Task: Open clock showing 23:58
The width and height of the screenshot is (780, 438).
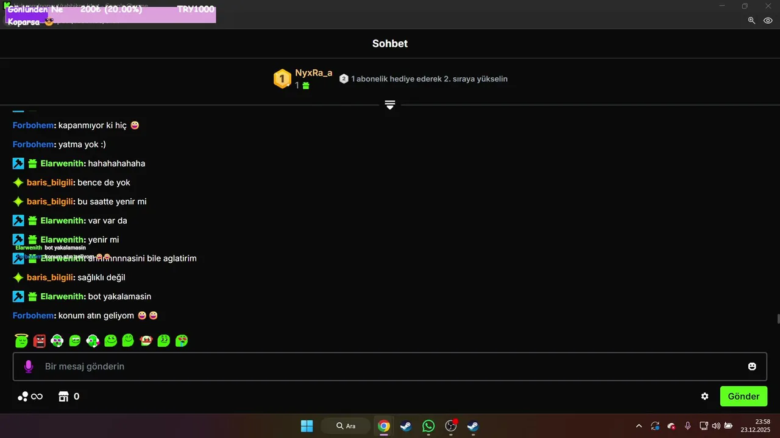Action: tap(756, 425)
